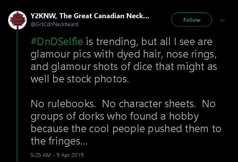
Task: Click the Y2KNW display name
Action: 90,16
